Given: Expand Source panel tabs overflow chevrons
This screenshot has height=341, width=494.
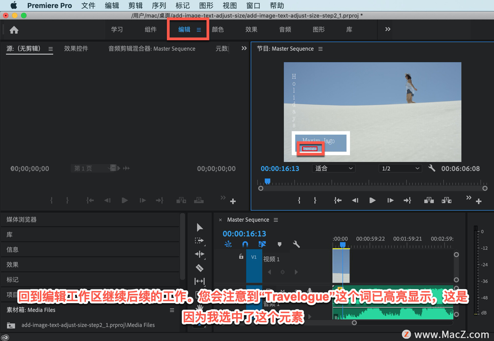Looking at the screenshot, I should pyautogui.click(x=244, y=48).
